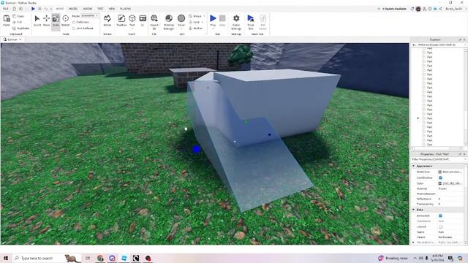468x263 pixels.
Task: Switch to the PLUGINS ribbon tab
Action: tap(125, 9)
